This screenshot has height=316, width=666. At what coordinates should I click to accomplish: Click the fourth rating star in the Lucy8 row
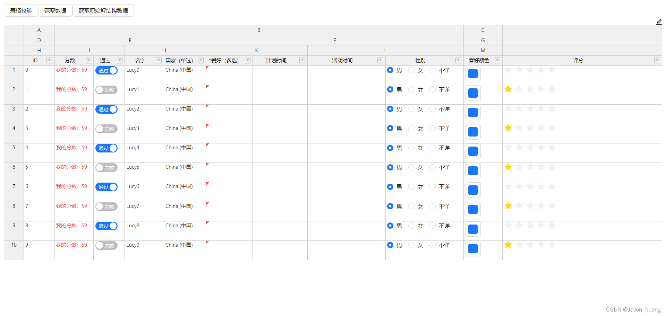541,225
